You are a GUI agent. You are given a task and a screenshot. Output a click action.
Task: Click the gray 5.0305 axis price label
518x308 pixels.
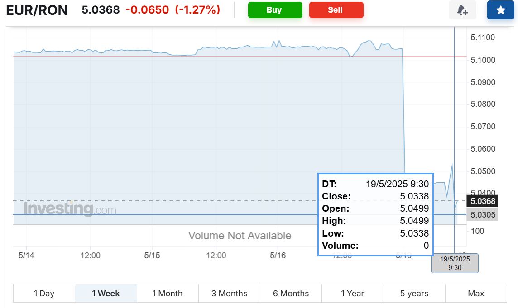coord(483,215)
